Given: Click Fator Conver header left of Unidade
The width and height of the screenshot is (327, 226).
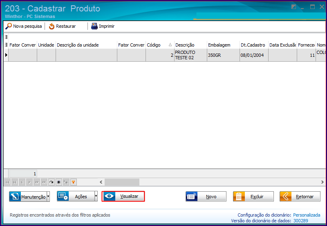Looking at the screenshot, I should tap(23, 45).
